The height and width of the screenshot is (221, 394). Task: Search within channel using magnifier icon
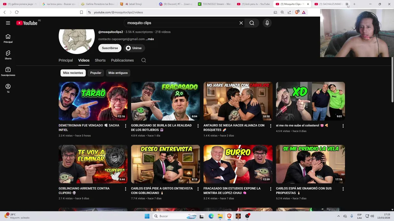[x=143, y=60]
